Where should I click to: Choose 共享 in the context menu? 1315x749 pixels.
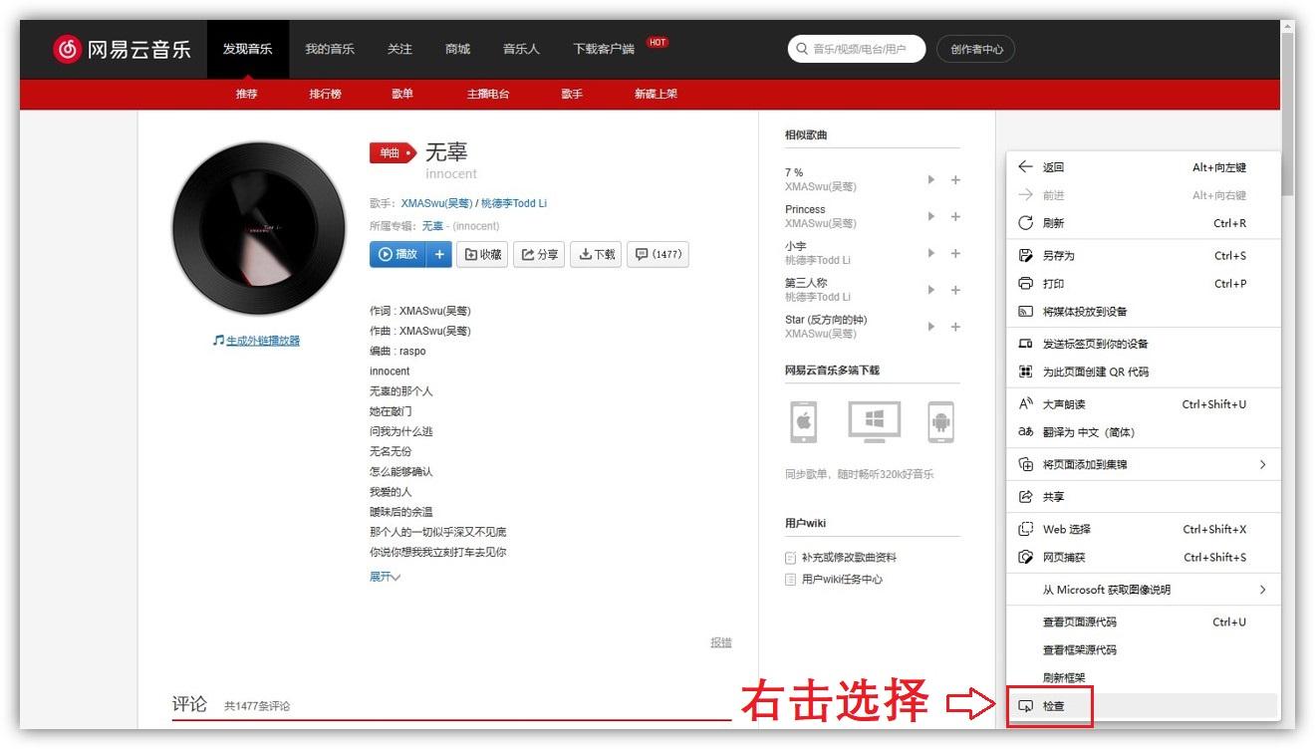(1143, 497)
